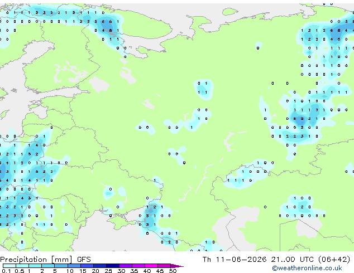354x273 pixels.
Task: Click the legend label '0.5'
Action: click(20, 271)
